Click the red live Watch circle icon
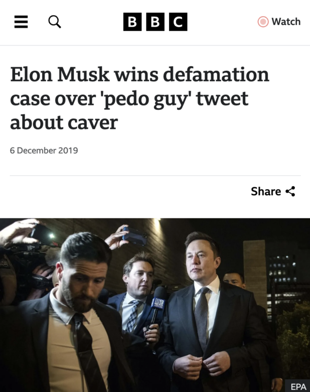This screenshot has height=392, width=310. click(263, 22)
